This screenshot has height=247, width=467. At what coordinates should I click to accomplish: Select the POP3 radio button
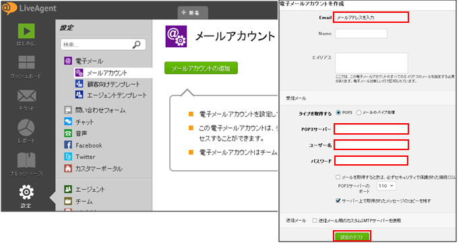pos(338,112)
